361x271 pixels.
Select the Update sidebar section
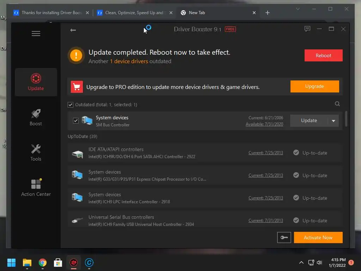[x=36, y=82]
